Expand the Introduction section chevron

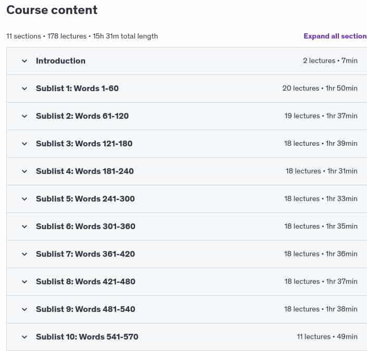click(x=24, y=61)
